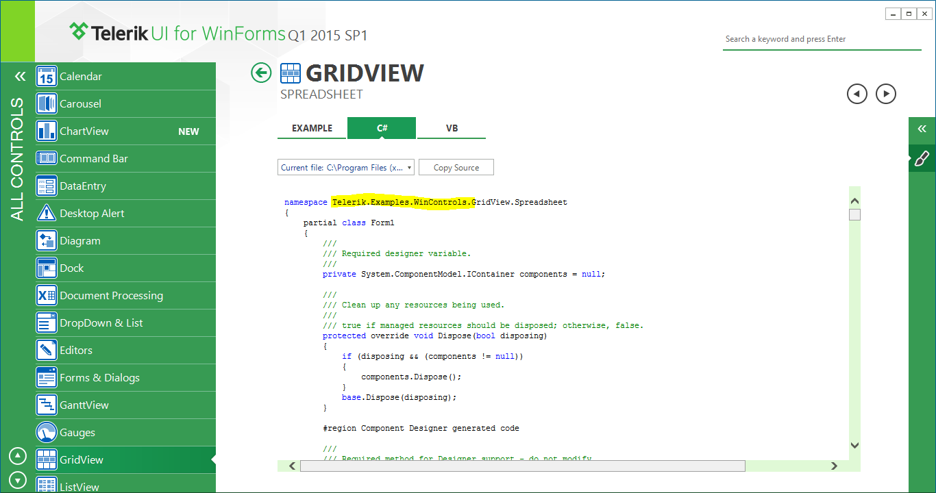This screenshot has height=493, width=936.
Task: Open the GanttView icon
Action: [x=47, y=405]
